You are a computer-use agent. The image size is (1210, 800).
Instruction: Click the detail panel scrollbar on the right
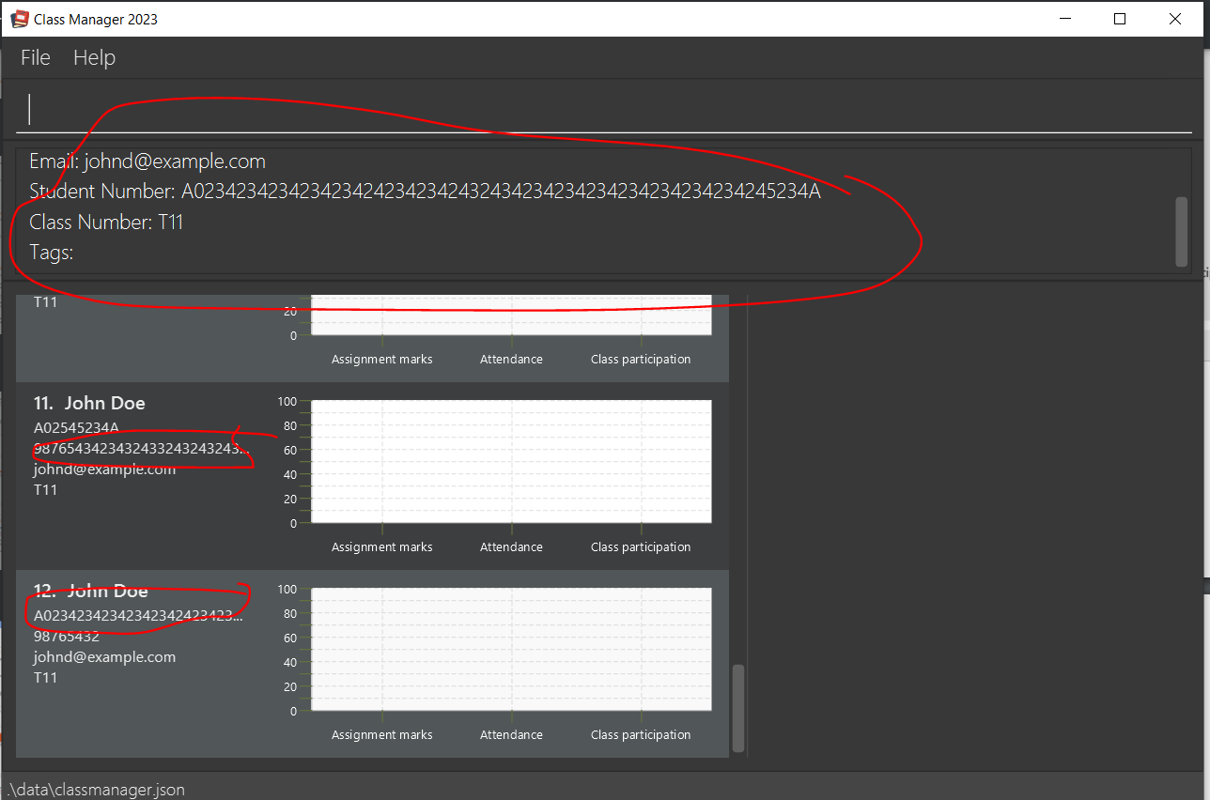[1180, 232]
